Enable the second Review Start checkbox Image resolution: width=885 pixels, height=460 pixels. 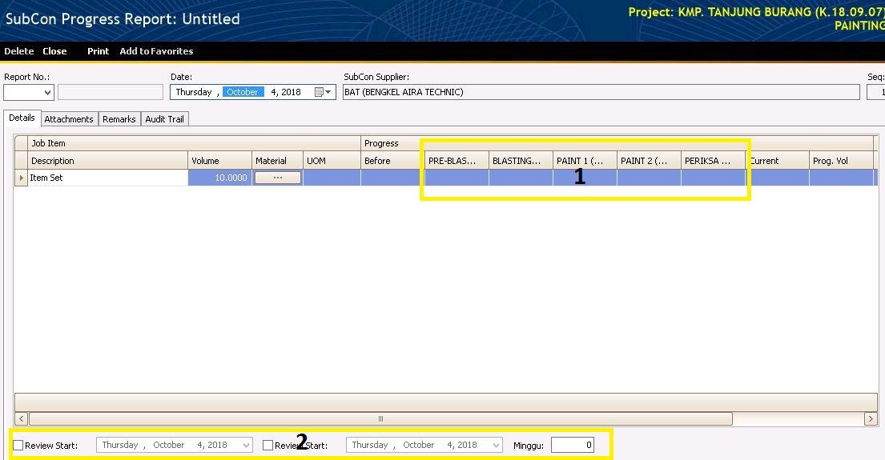click(268, 446)
